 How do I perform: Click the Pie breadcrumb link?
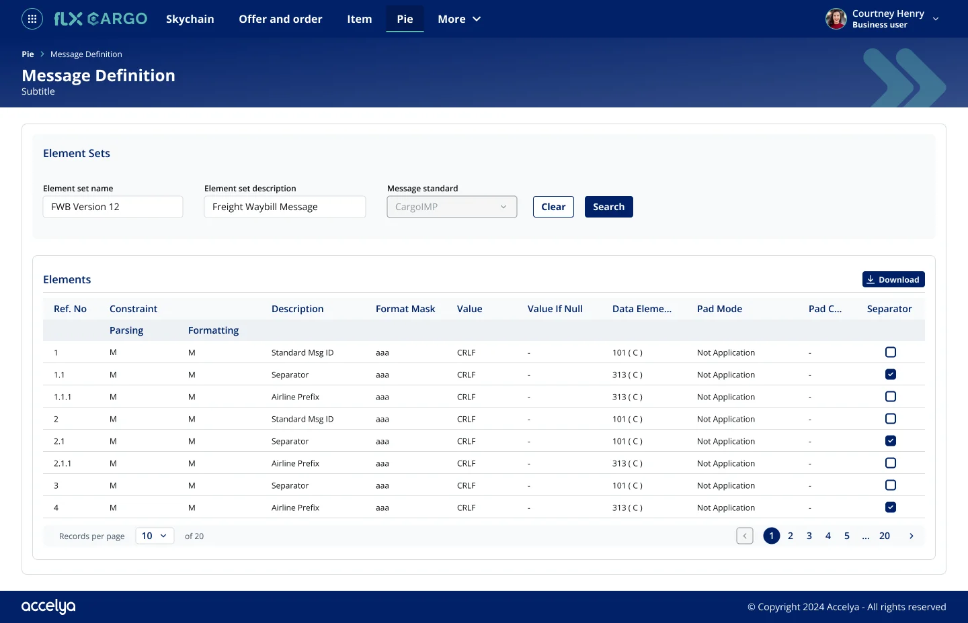coord(28,54)
